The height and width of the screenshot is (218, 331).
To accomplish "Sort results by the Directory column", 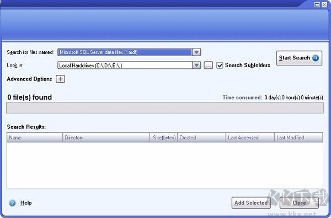I will pyautogui.click(x=106, y=138).
